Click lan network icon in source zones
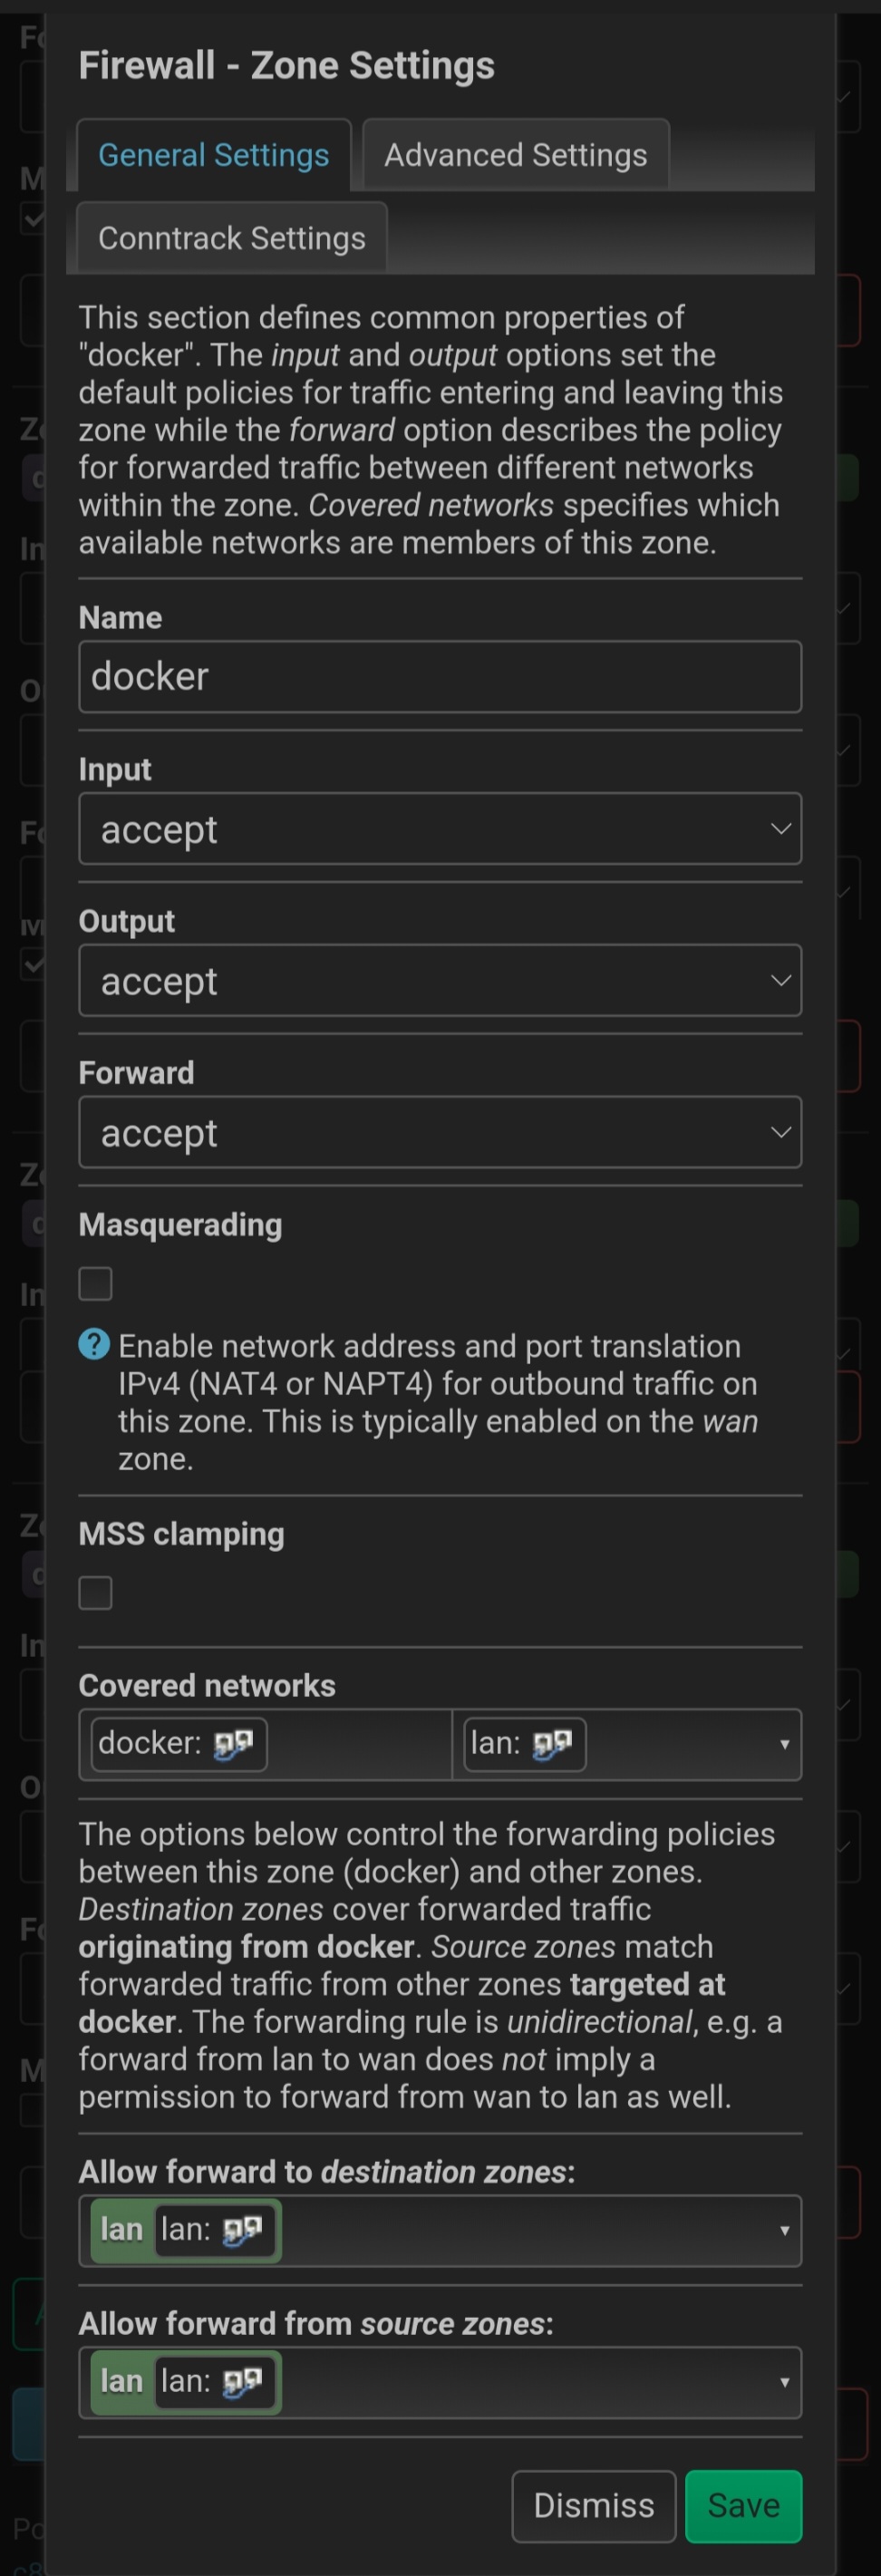This screenshot has height=2576, width=881. point(242,2382)
